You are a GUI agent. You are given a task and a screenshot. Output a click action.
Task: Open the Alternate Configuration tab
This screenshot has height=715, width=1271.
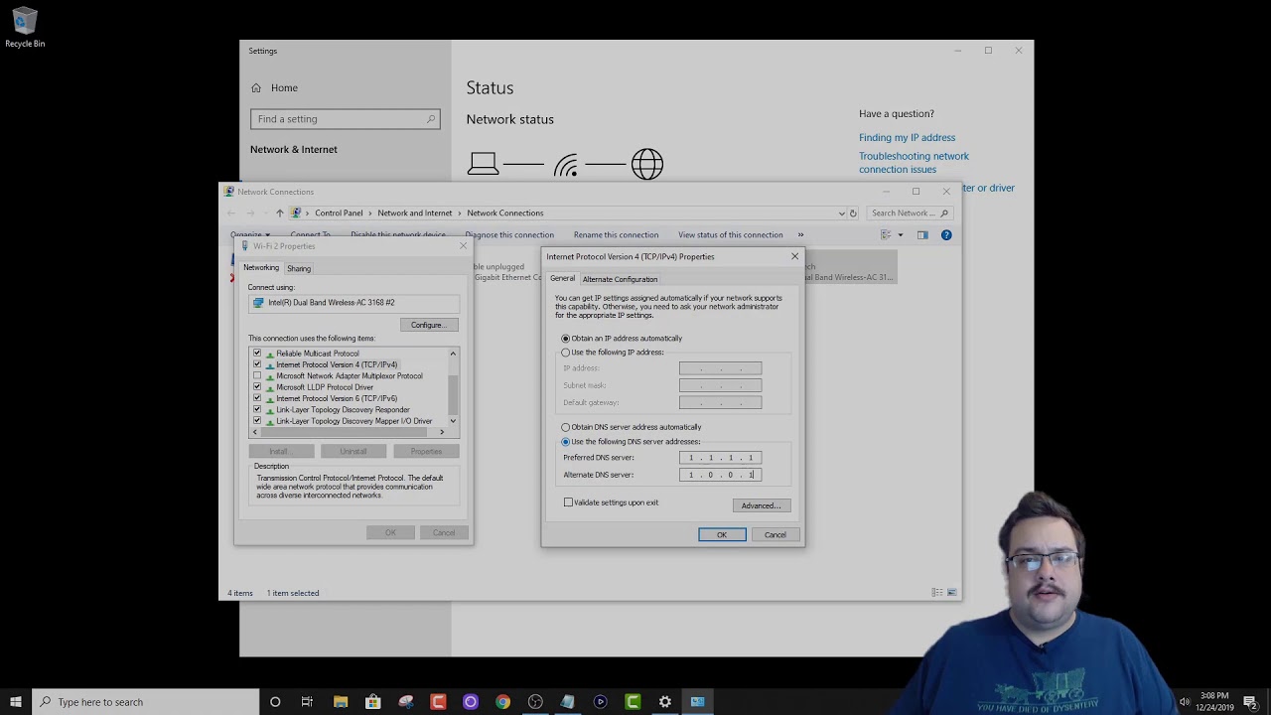click(620, 279)
